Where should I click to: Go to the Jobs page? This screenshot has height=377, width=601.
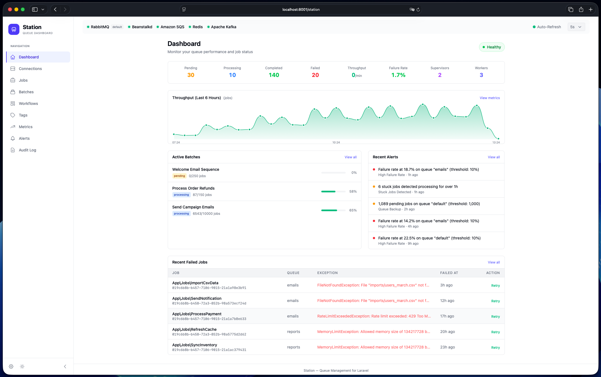point(23,80)
